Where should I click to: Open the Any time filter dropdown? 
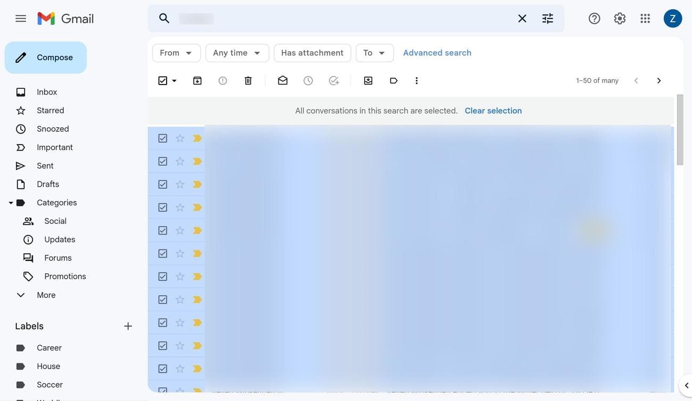coord(237,53)
